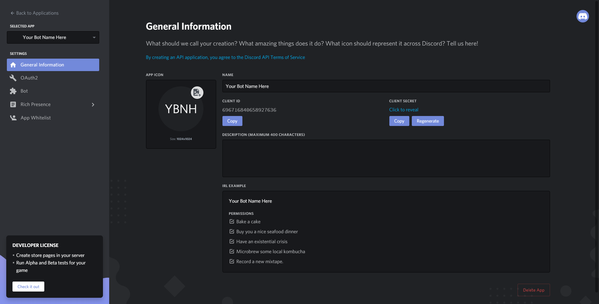Click the upload image icon on app icon
The height and width of the screenshot is (304, 599).
click(197, 93)
